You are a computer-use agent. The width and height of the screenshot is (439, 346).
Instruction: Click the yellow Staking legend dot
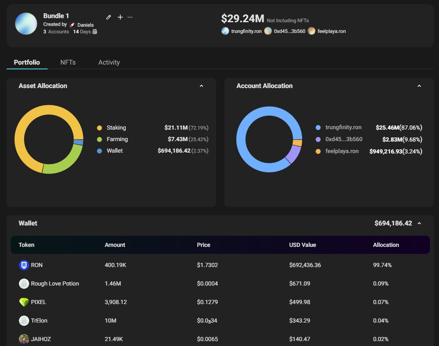pyautogui.click(x=99, y=128)
